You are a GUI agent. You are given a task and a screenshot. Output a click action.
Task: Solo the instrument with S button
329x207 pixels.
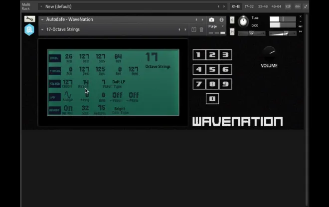pos(232,20)
